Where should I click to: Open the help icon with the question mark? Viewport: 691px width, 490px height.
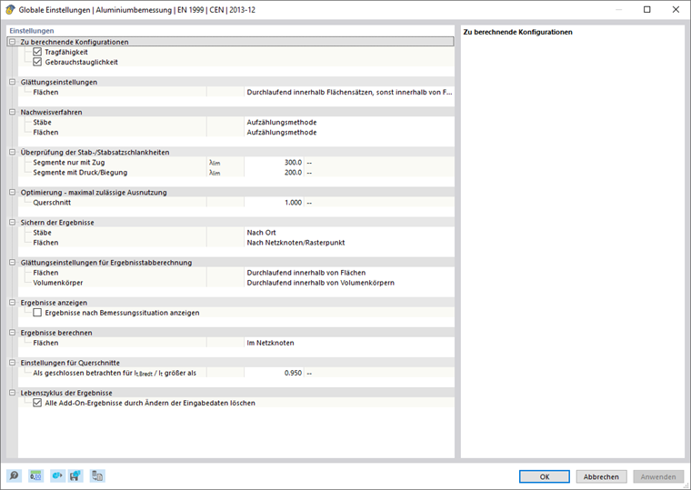(x=15, y=475)
